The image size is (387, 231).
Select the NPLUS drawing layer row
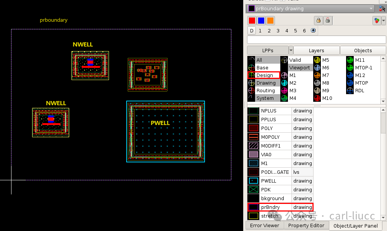(280, 111)
